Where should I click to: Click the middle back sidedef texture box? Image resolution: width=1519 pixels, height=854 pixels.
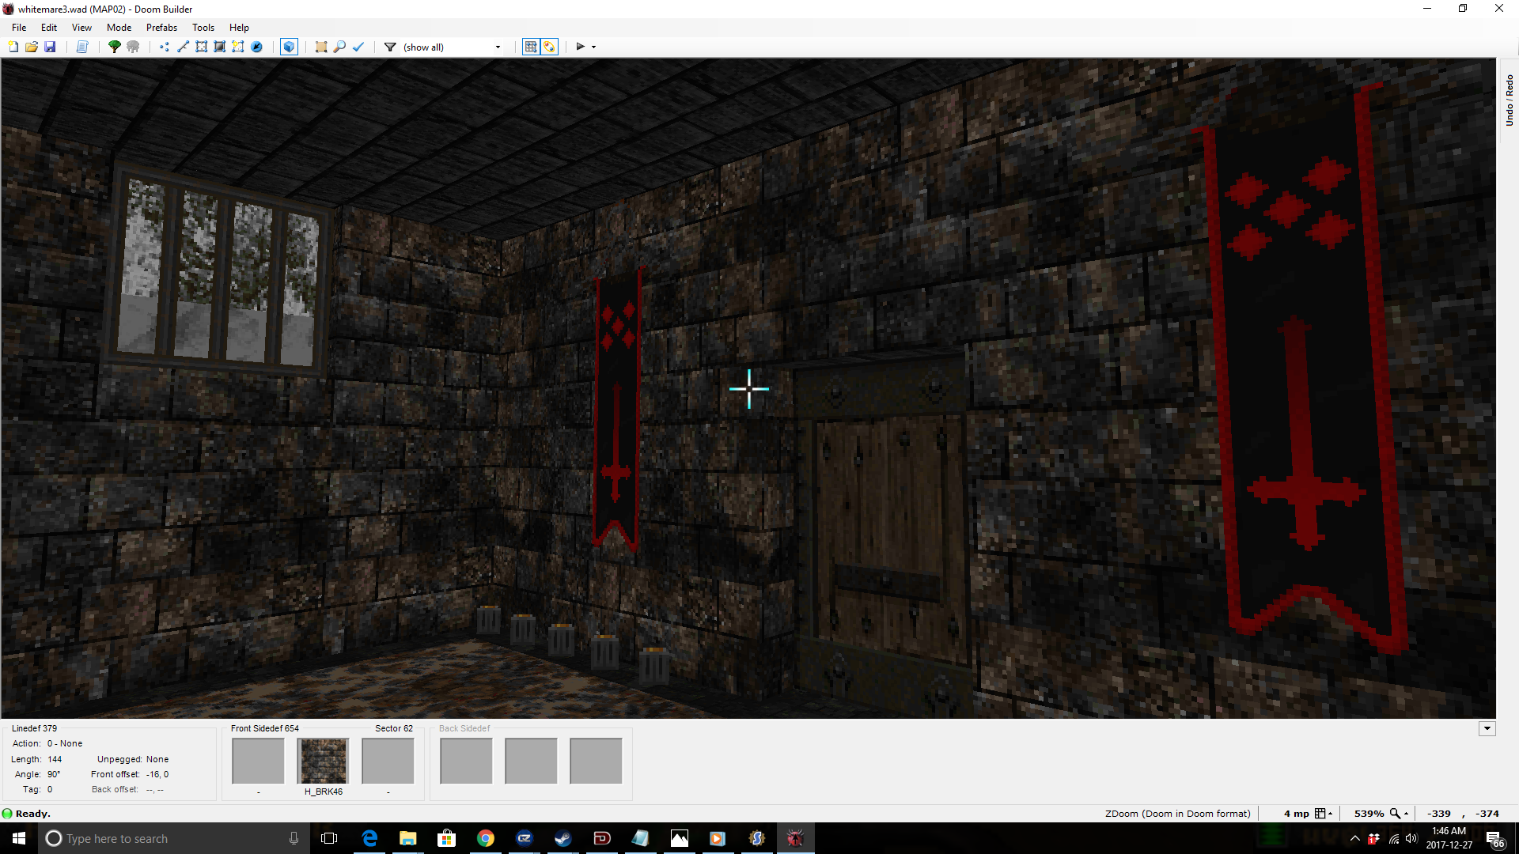tap(531, 761)
